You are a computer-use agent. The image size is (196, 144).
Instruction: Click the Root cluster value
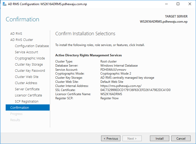coord(109,61)
